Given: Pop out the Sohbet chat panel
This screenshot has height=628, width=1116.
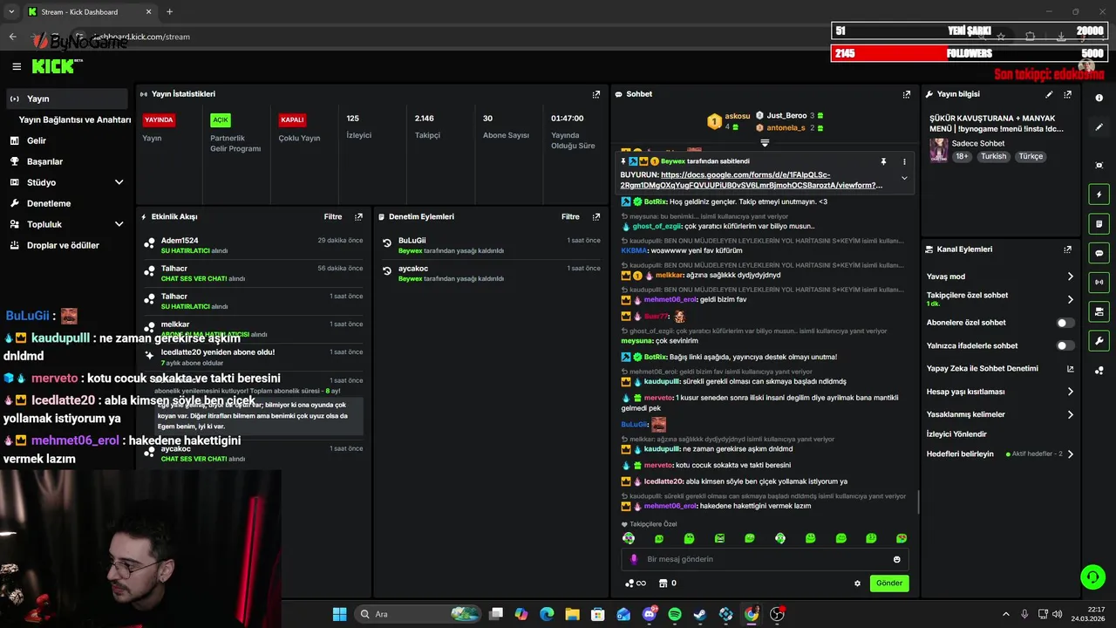Looking at the screenshot, I should coord(907,94).
